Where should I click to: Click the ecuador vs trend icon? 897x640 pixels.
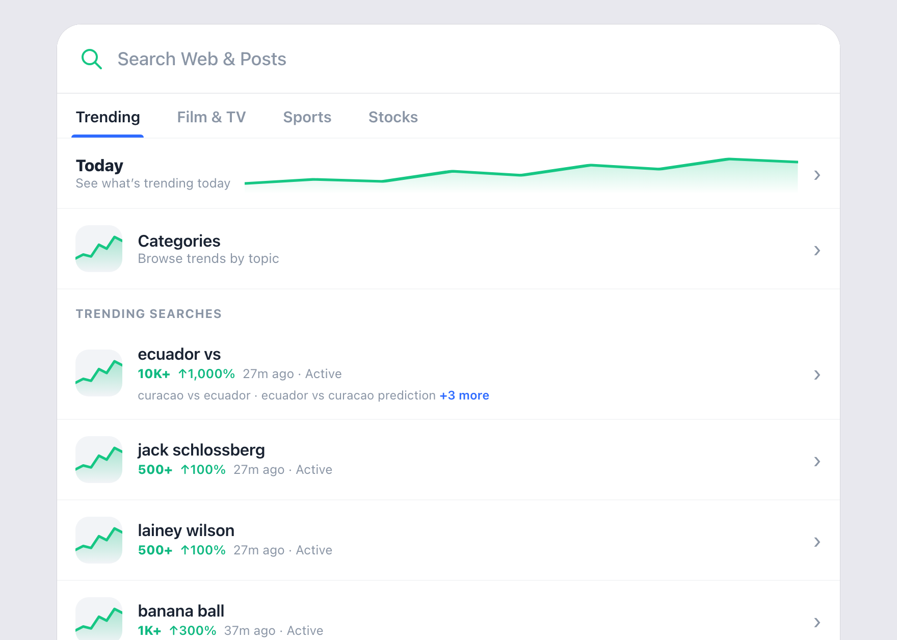coord(99,373)
